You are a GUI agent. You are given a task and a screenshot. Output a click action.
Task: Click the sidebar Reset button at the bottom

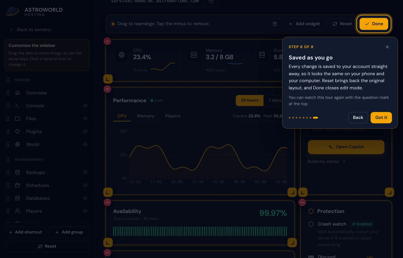pos(47,246)
